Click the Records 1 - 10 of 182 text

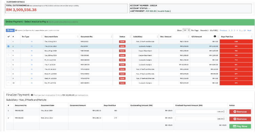(209, 30)
